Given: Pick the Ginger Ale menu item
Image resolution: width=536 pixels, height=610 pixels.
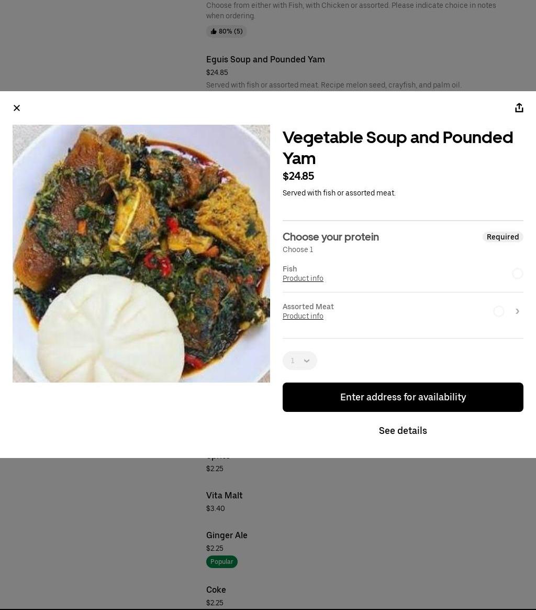Looking at the screenshot, I should [227, 536].
